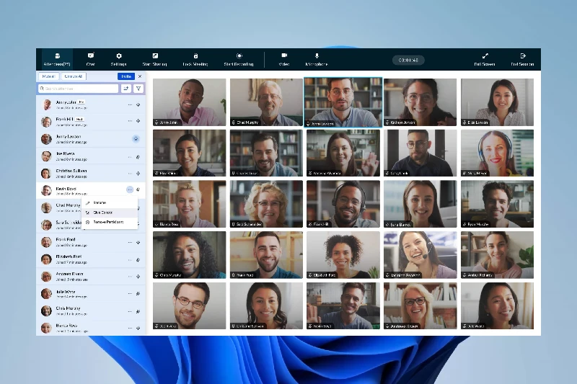The width and height of the screenshot is (577, 384).
Task: Click the Mute All button
Action: pyautogui.click(x=48, y=76)
